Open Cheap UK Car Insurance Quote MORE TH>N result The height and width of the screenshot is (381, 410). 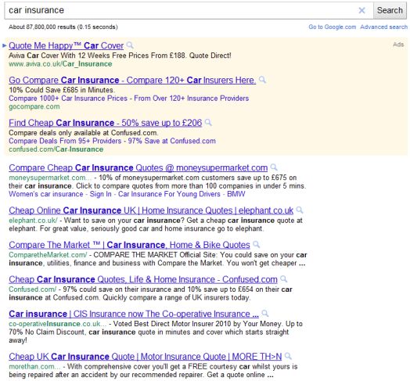[146, 357]
